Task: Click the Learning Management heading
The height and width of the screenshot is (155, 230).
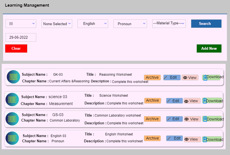Action: point(27,5)
